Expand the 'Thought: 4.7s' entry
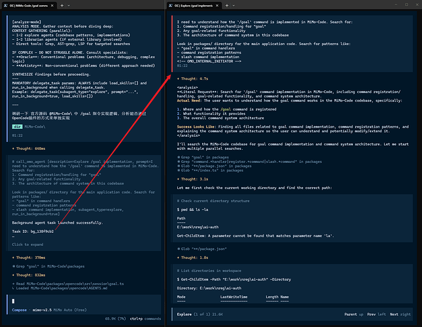Screen dimensions: 422x327 click(x=193, y=78)
